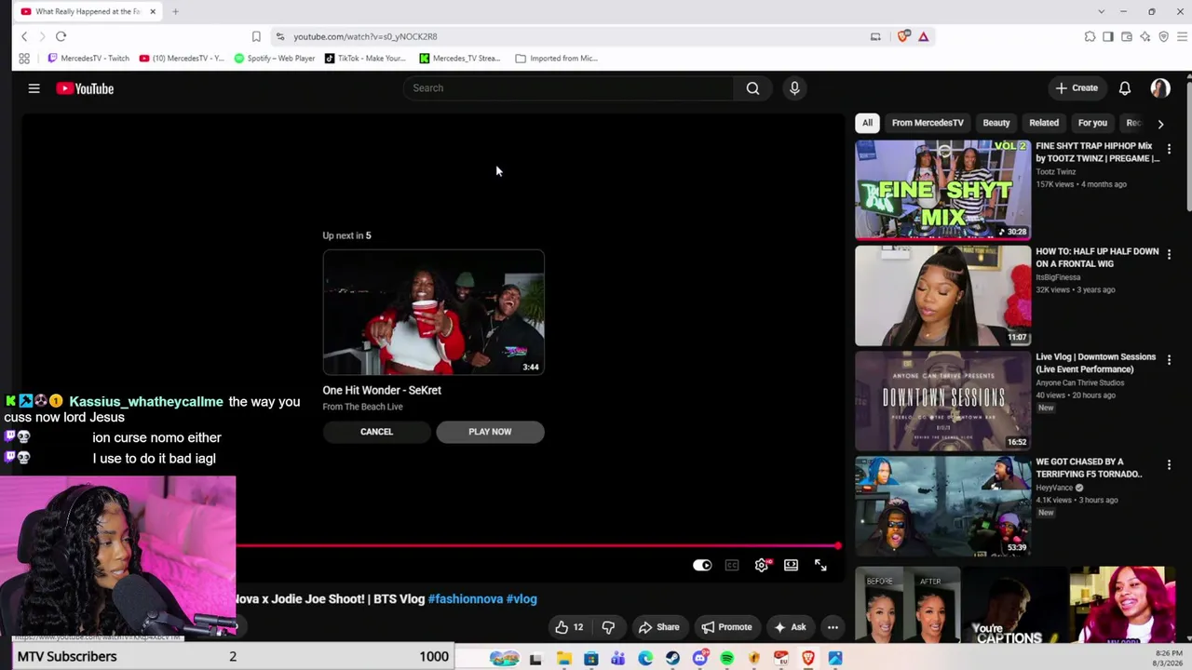Click the search magnifier button

pos(752,88)
